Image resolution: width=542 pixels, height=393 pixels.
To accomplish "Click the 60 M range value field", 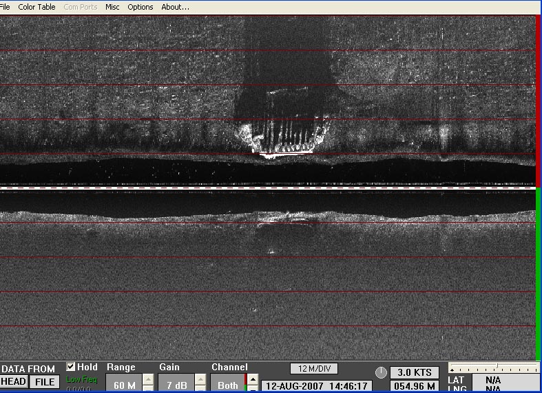I will point(124,385).
